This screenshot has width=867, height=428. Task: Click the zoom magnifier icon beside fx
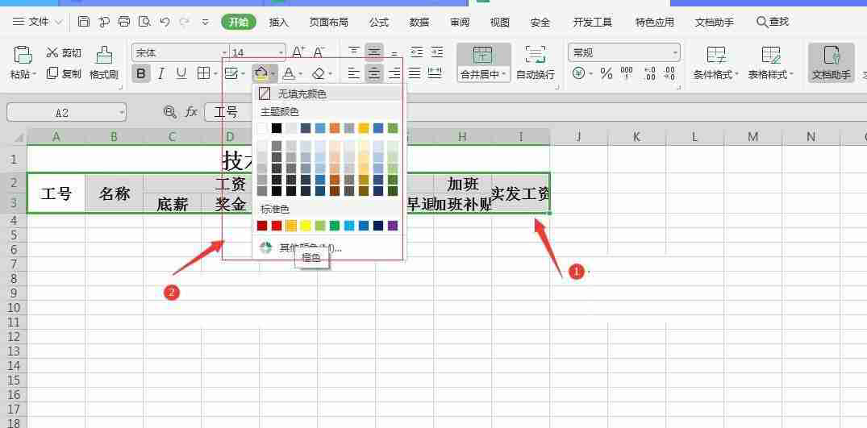[170, 112]
